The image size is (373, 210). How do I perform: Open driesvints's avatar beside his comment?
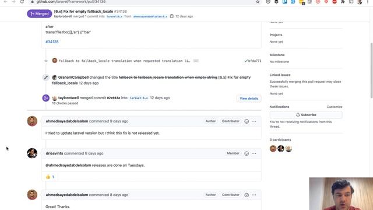click(x=32, y=153)
